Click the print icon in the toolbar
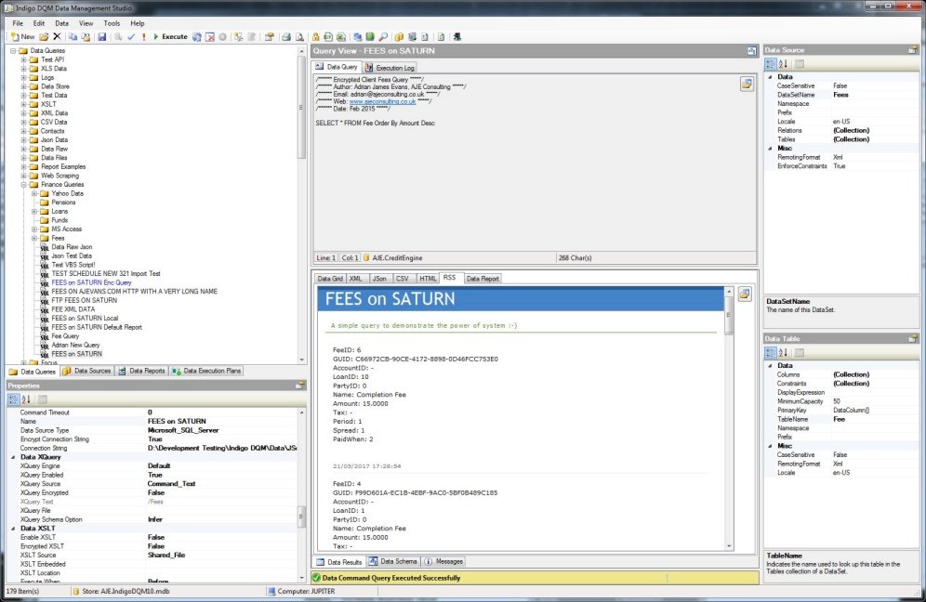The image size is (926, 602). click(x=286, y=37)
